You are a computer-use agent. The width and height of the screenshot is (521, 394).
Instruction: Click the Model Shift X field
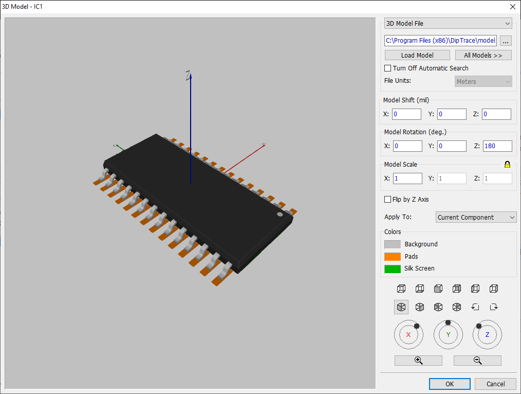407,114
